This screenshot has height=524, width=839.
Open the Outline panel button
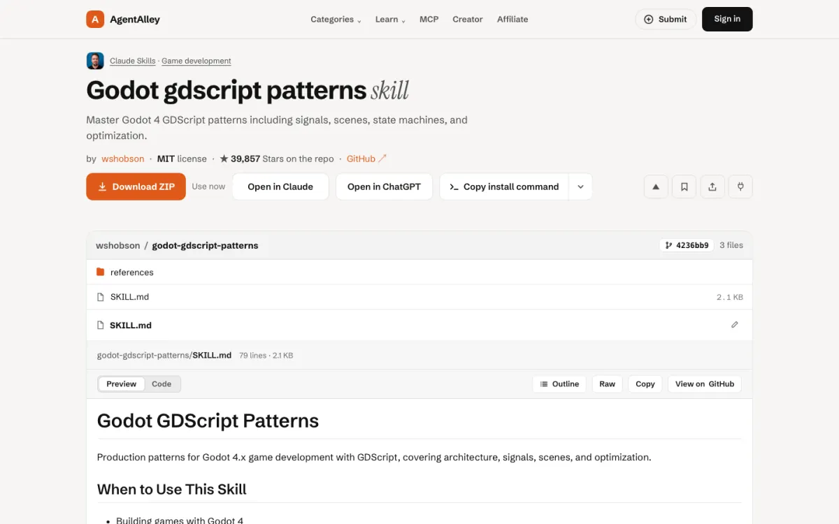click(x=559, y=384)
